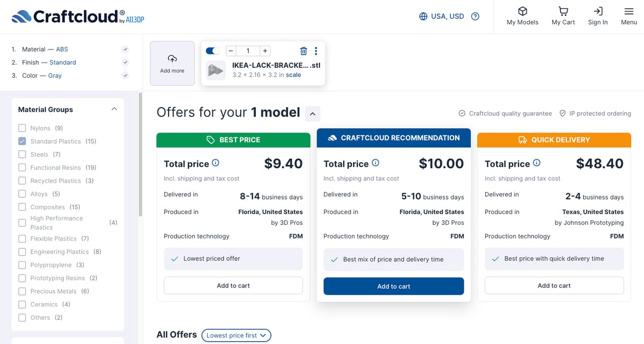Screen dimensions: 644x344
Task: Enable the Nylons material checkbox
Action: [x=22, y=128]
